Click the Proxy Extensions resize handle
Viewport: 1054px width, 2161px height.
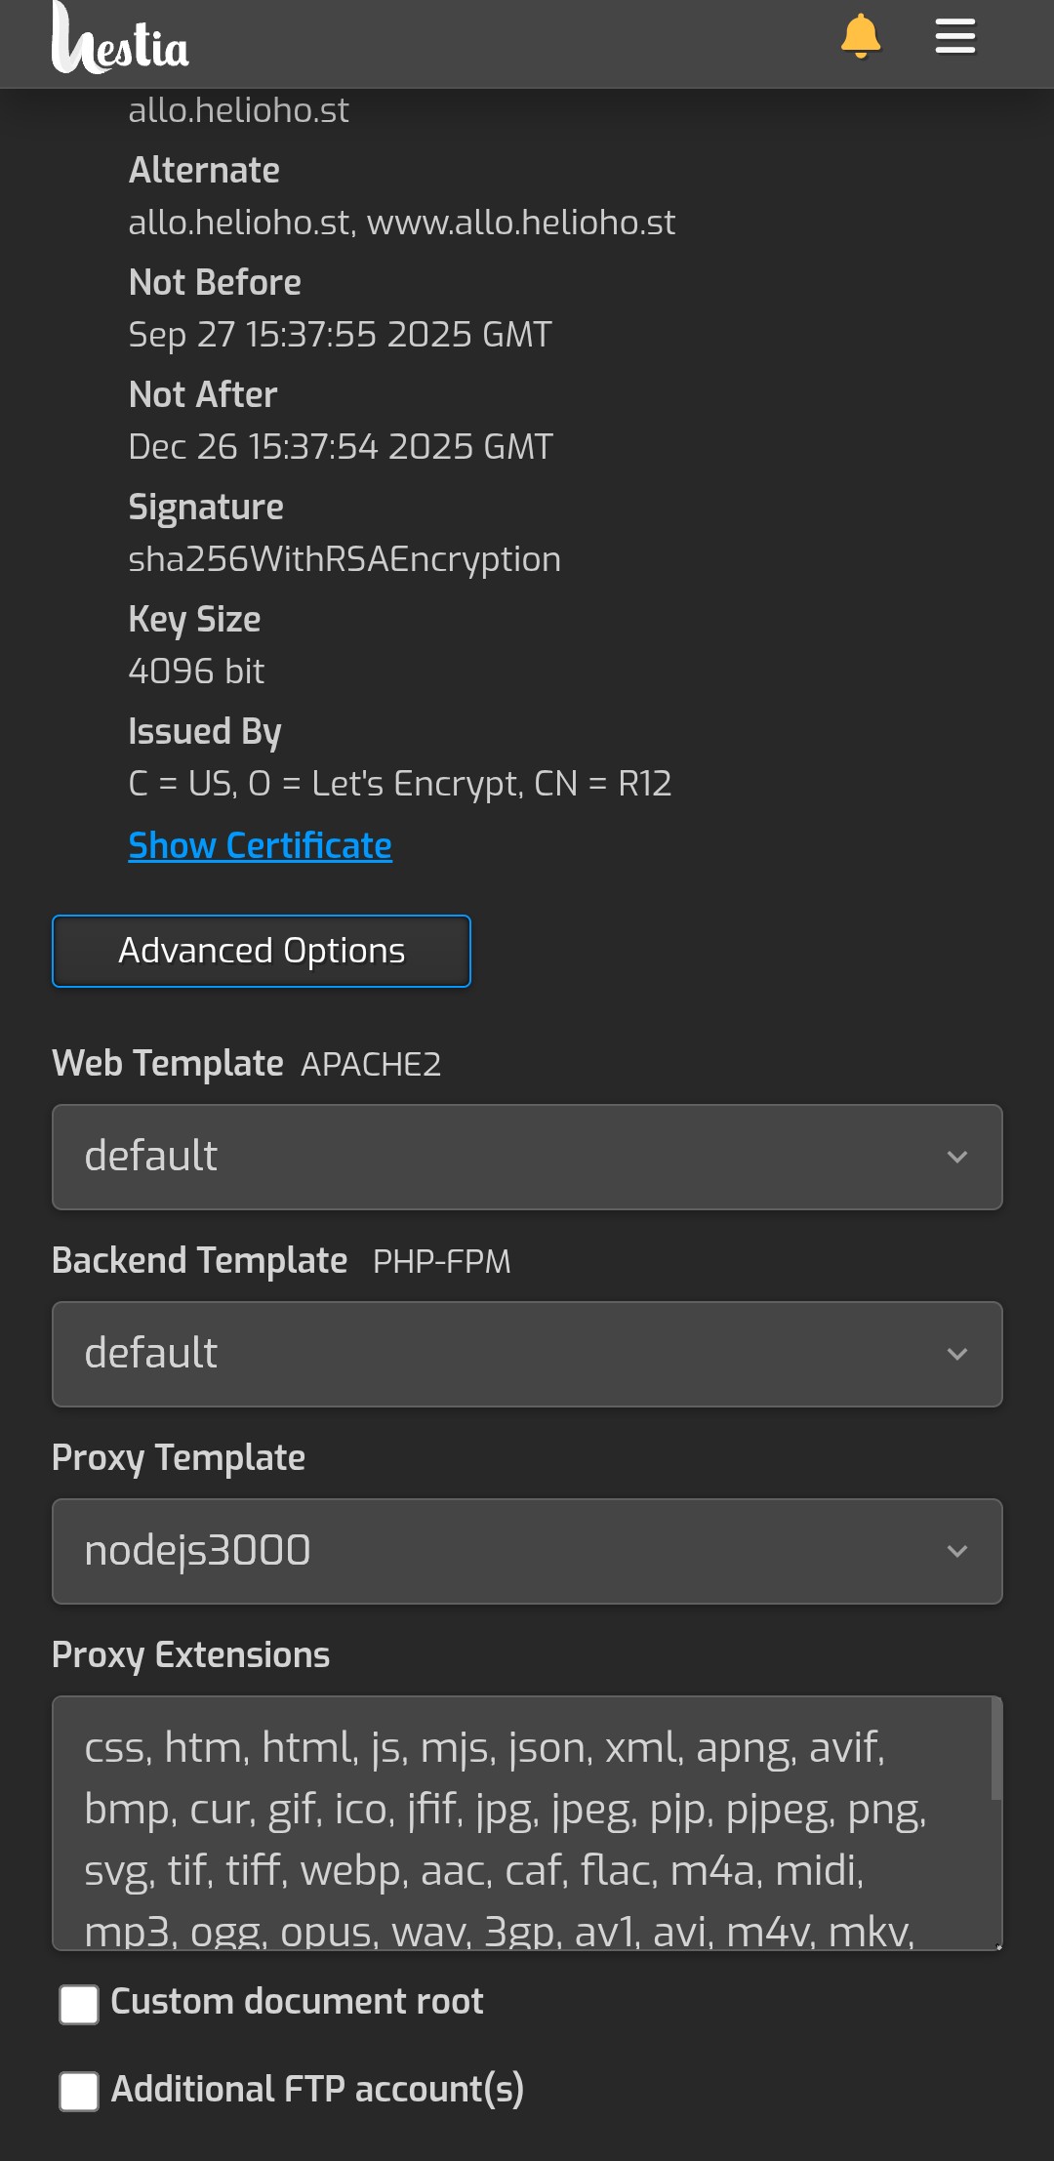click(997, 1945)
